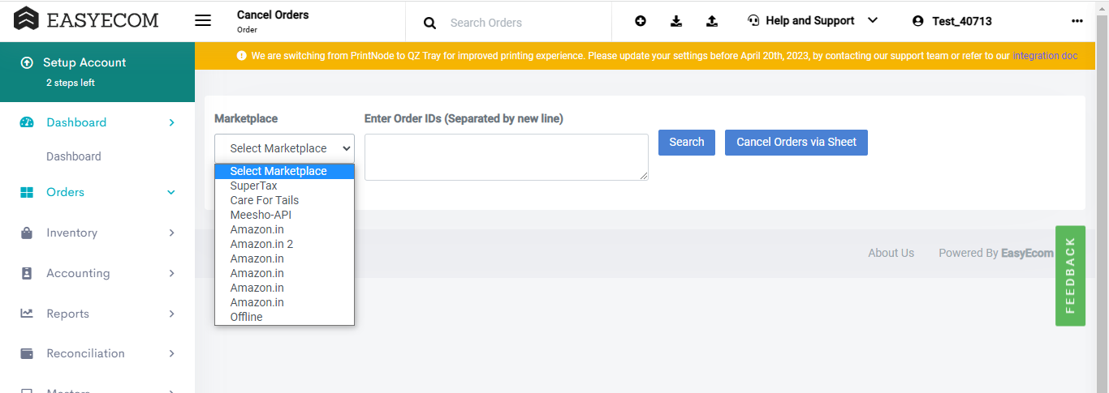Click the magnifier search icon

pos(429,23)
